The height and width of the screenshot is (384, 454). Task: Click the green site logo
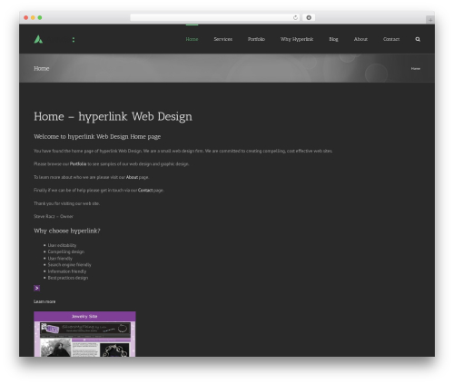point(38,39)
